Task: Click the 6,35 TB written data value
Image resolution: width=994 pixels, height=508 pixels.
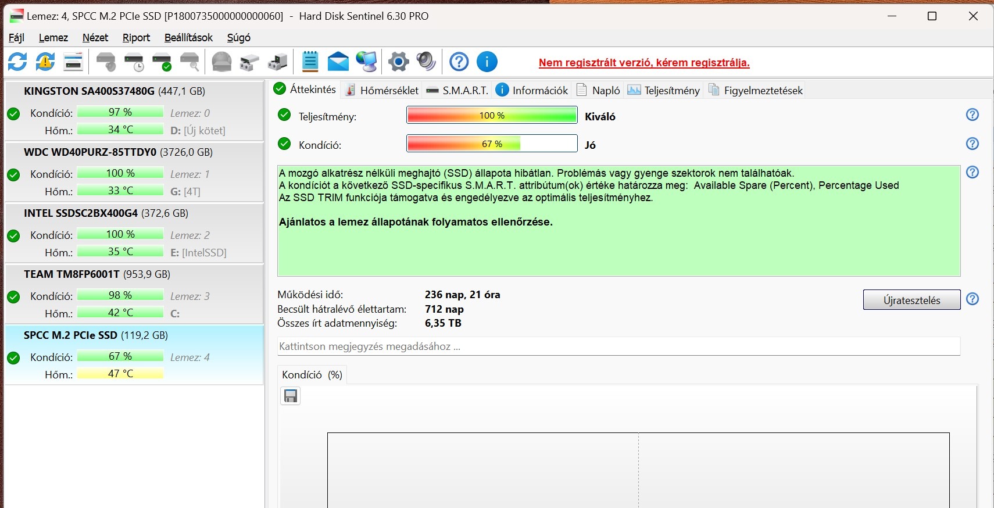Action: [443, 323]
